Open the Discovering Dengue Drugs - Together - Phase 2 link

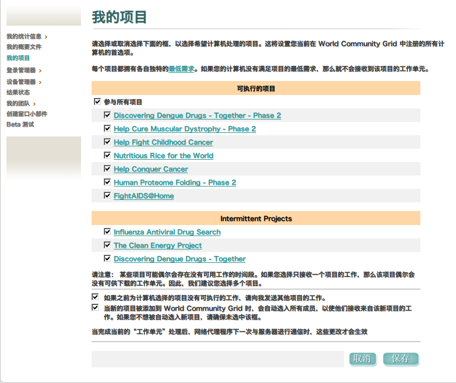point(197,115)
